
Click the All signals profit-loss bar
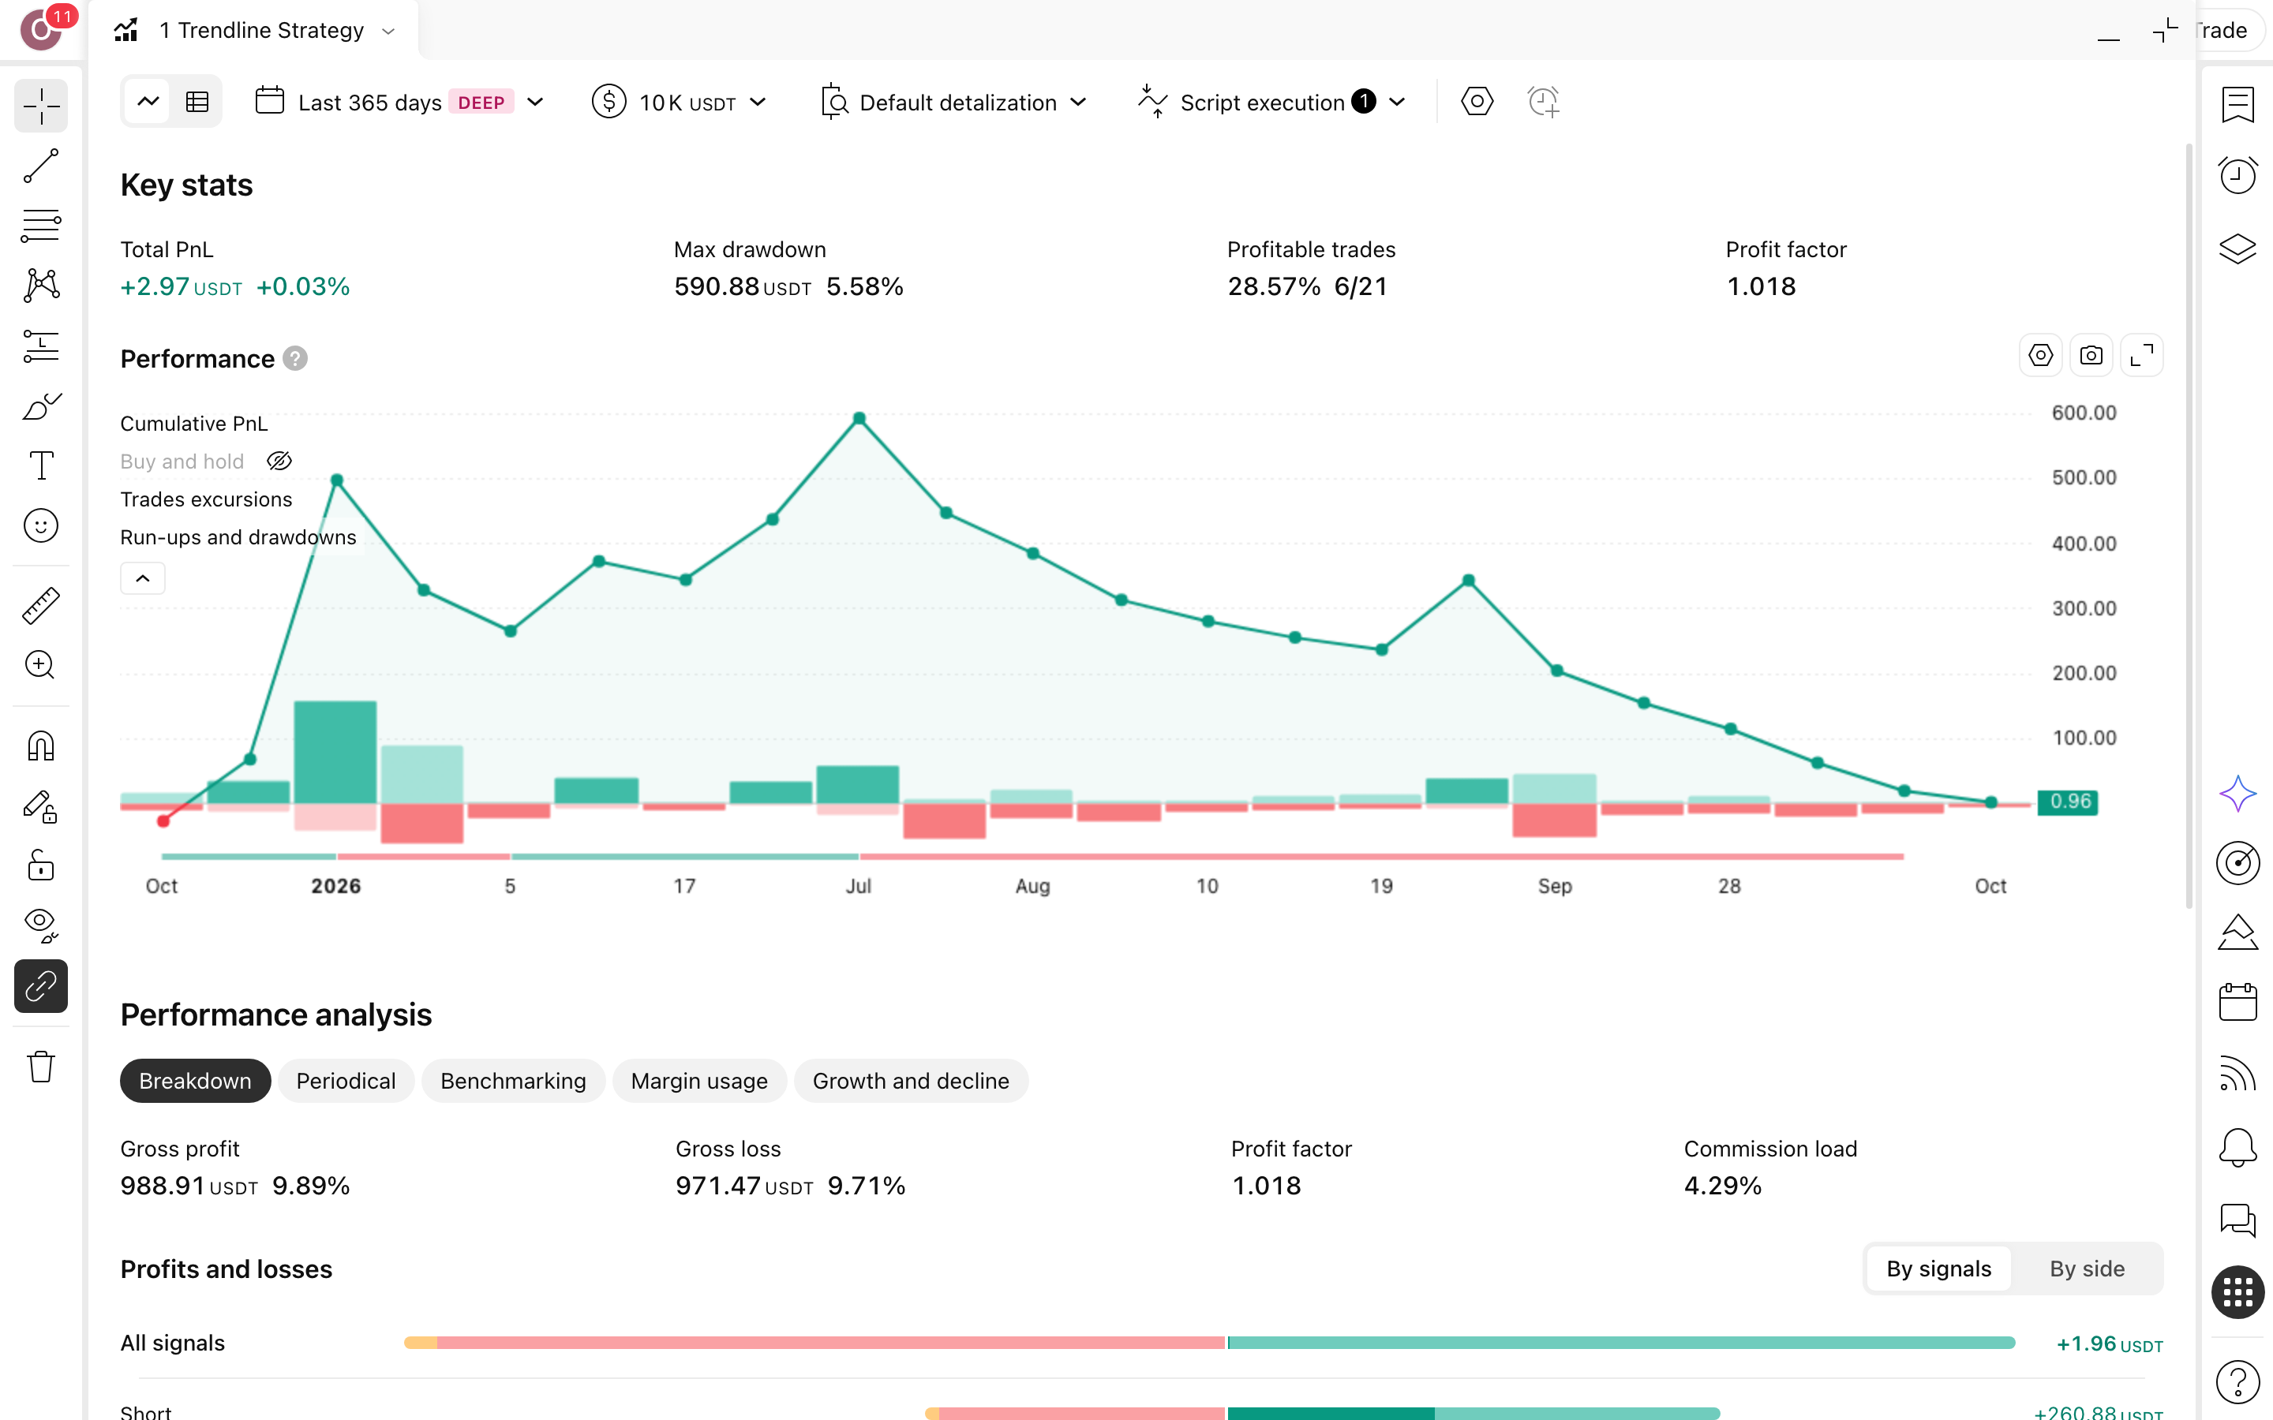tap(1209, 1343)
